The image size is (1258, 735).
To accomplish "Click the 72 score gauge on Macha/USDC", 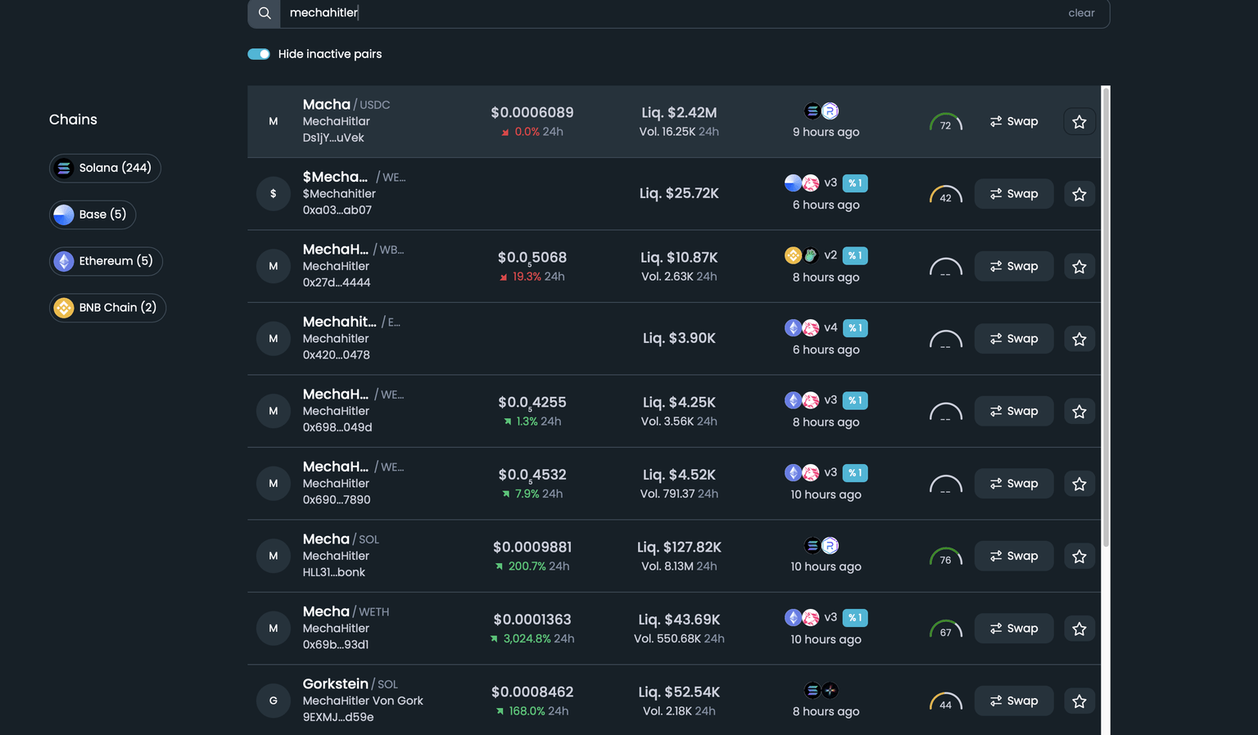I will click(945, 124).
